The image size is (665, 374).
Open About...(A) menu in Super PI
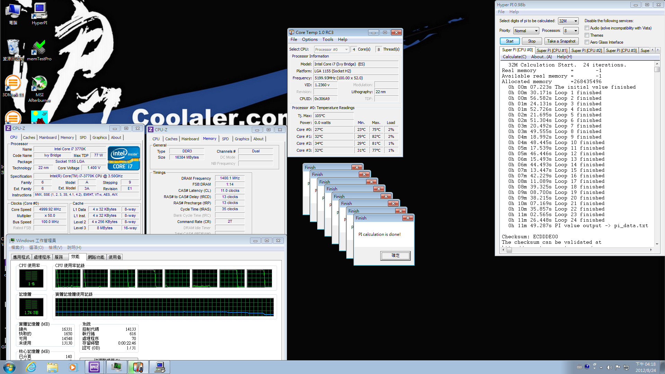point(541,57)
